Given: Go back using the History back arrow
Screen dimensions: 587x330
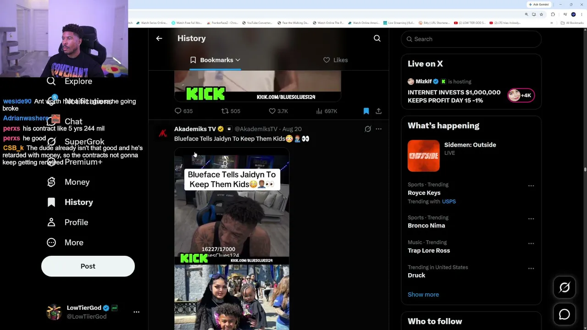Looking at the screenshot, I should coord(159,38).
